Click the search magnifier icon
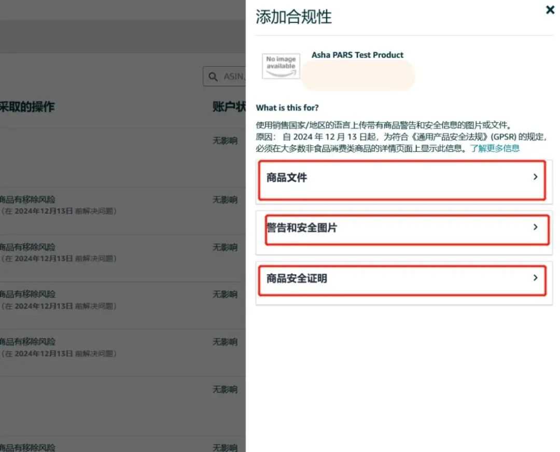Image resolution: width=560 pixels, height=452 pixels. click(x=213, y=76)
